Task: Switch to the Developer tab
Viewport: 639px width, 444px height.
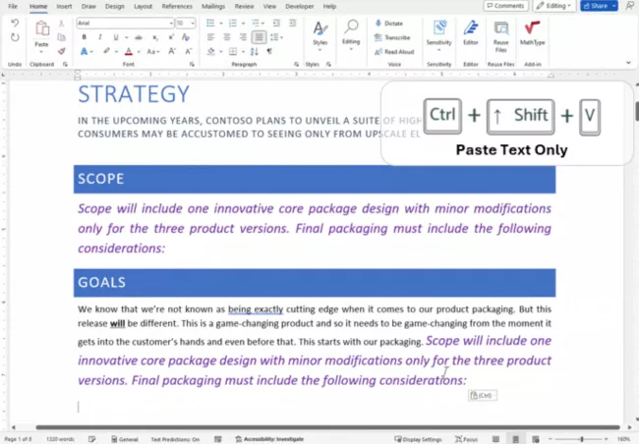Action: (x=300, y=6)
